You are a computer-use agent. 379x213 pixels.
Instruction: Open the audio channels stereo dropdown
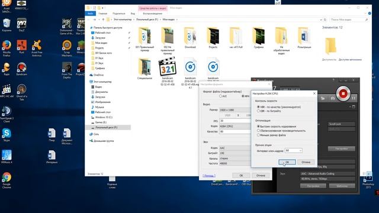[235, 159]
